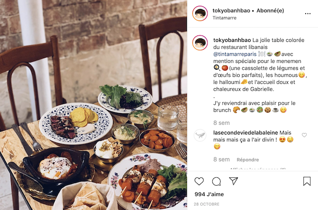Like lasecondeviedelabaleine's comment heart

[x=304, y=135]
